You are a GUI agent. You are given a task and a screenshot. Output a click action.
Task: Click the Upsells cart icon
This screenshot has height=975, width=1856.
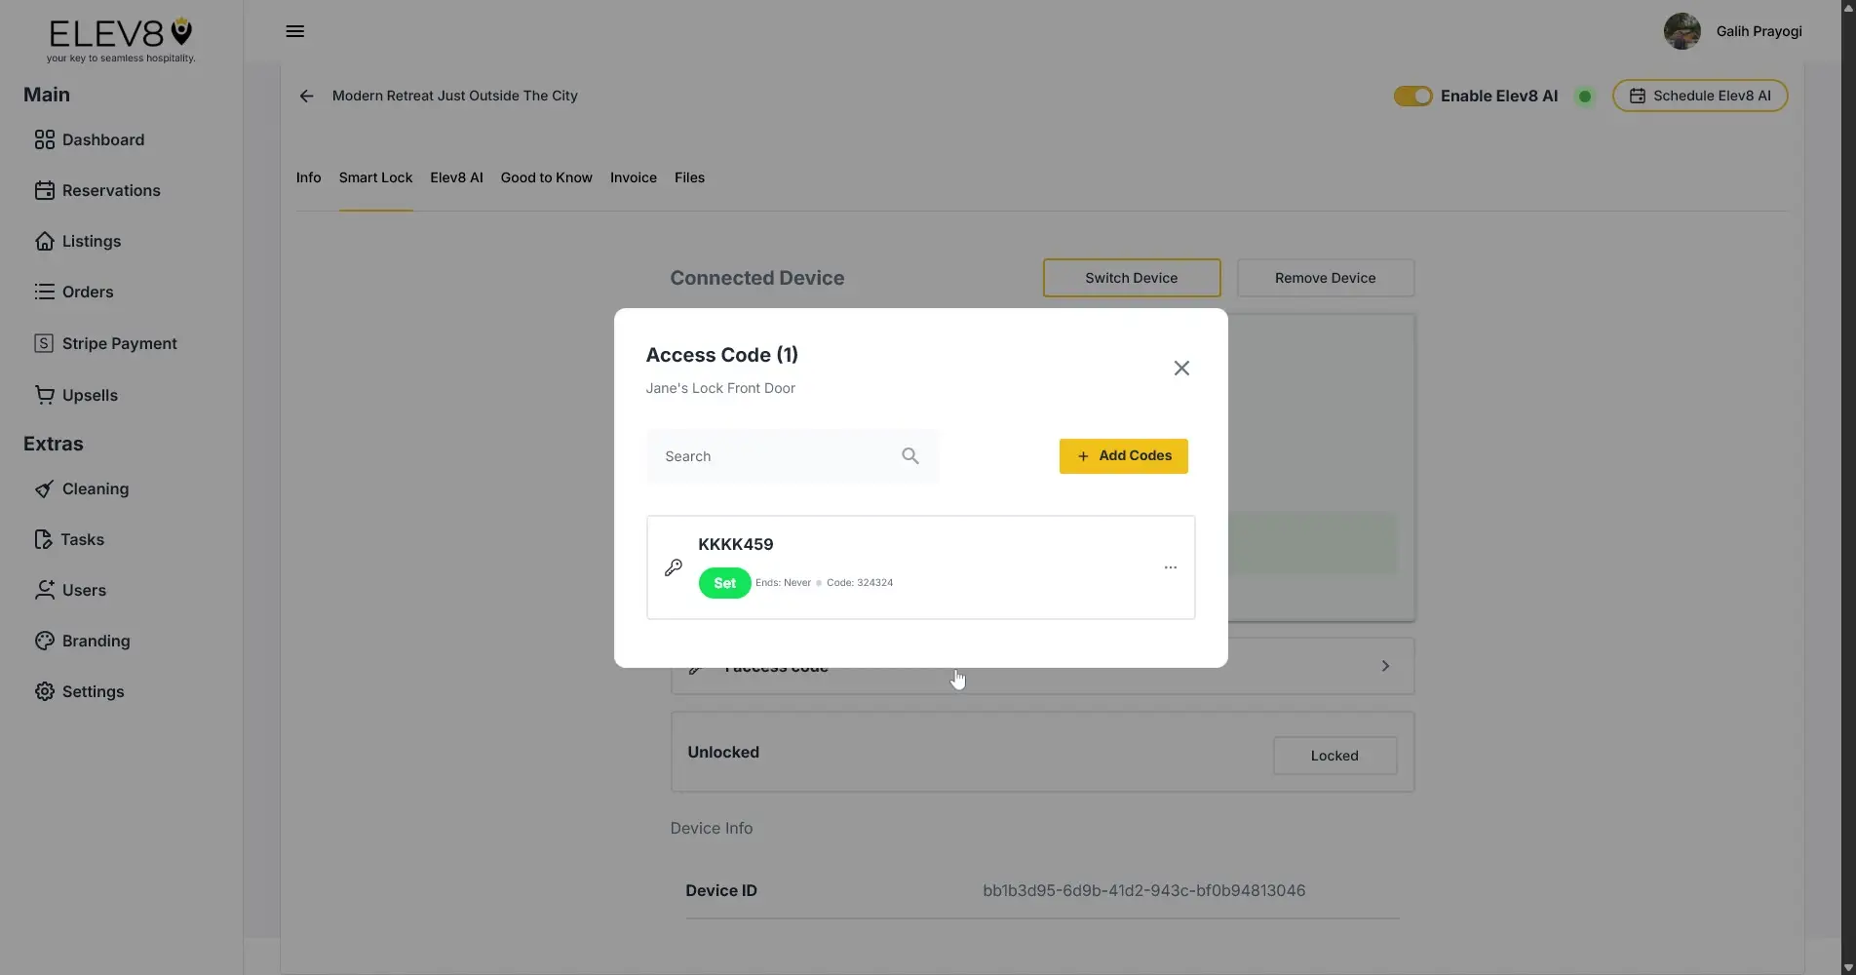44,395
